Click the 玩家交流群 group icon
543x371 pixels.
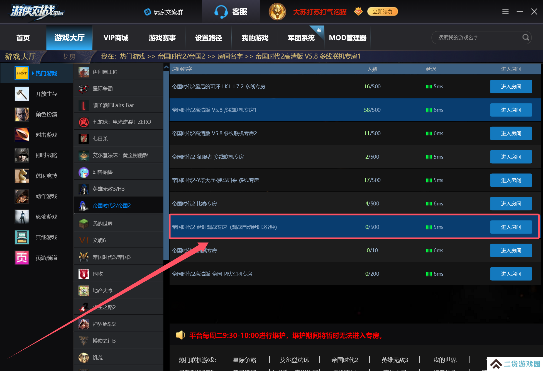click(x=147, y=12)
